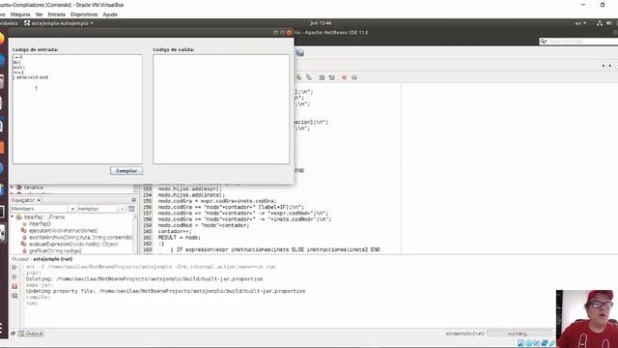Click the Compilar button
The image size is (618, 348).
pos(126,171)
